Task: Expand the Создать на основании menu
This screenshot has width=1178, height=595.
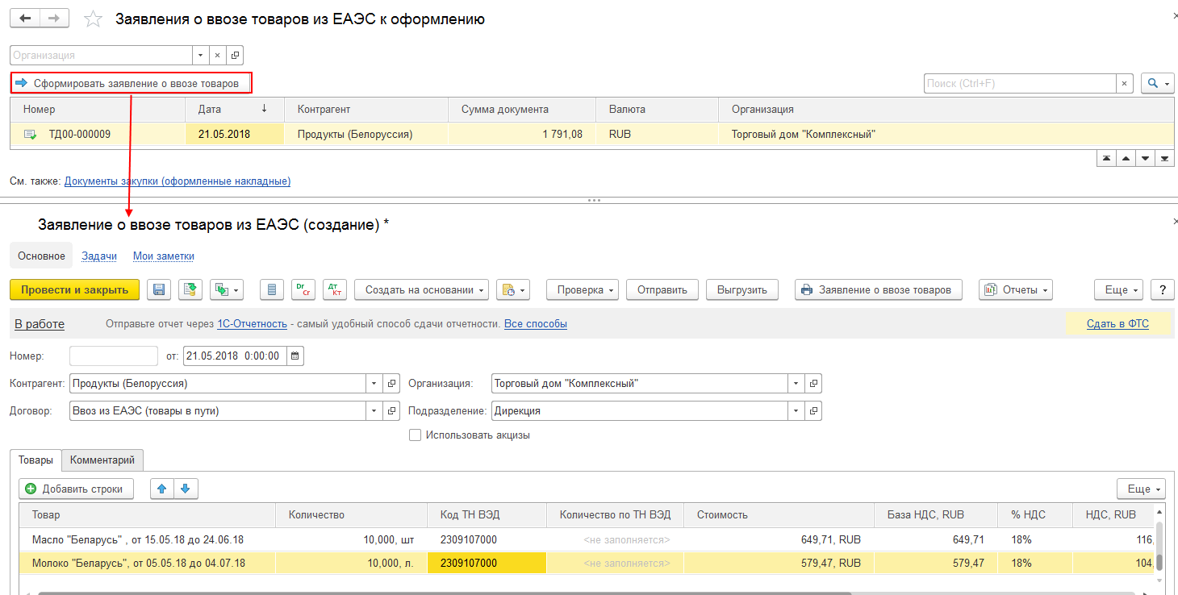Action: pos(421,290)
